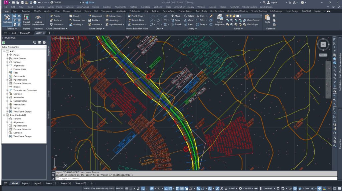
Task: Click the Sample Lines tool
Action: [135, 20]
